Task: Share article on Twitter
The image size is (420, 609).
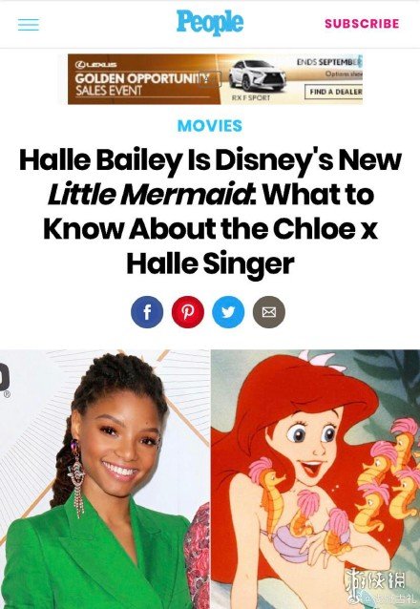Action: click(x=228, y=312)
